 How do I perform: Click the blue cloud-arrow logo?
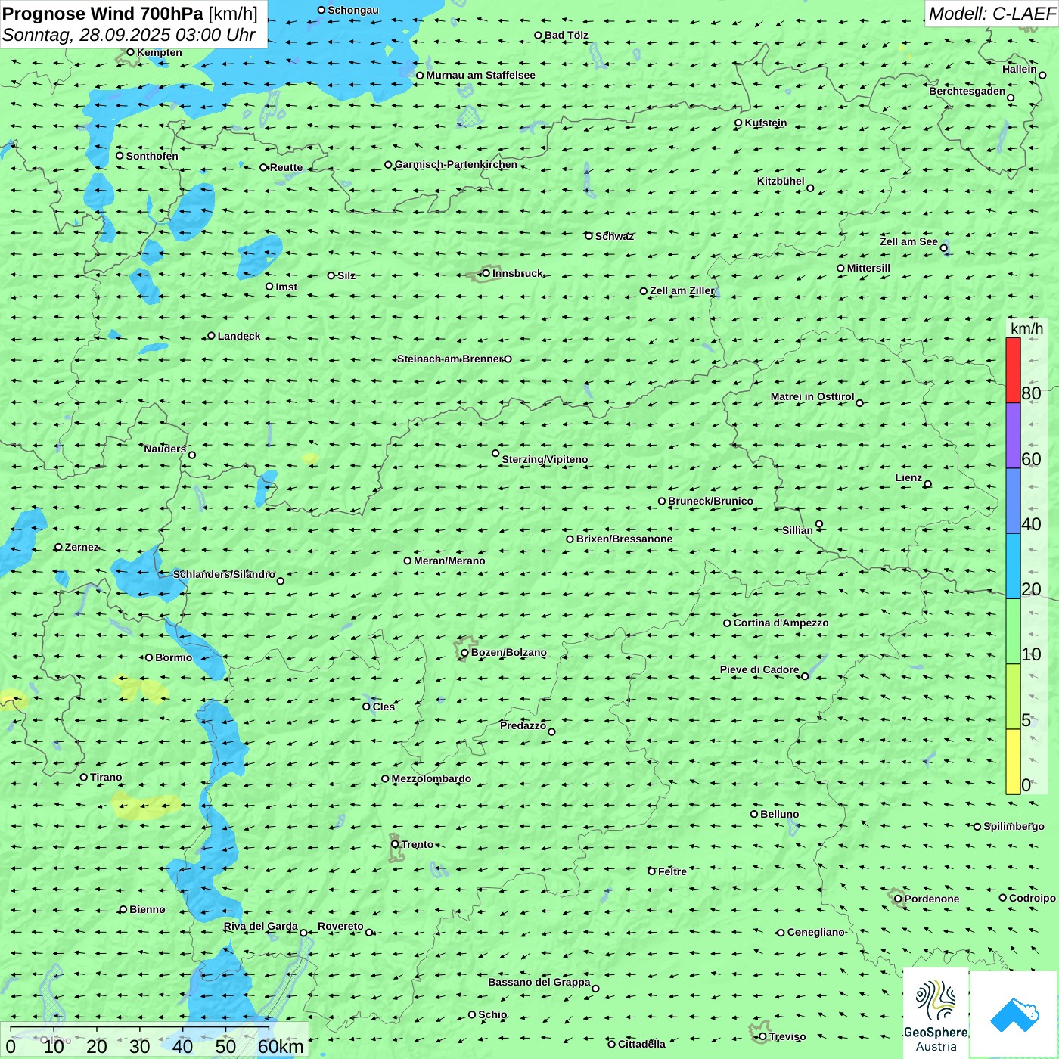1014,1015
